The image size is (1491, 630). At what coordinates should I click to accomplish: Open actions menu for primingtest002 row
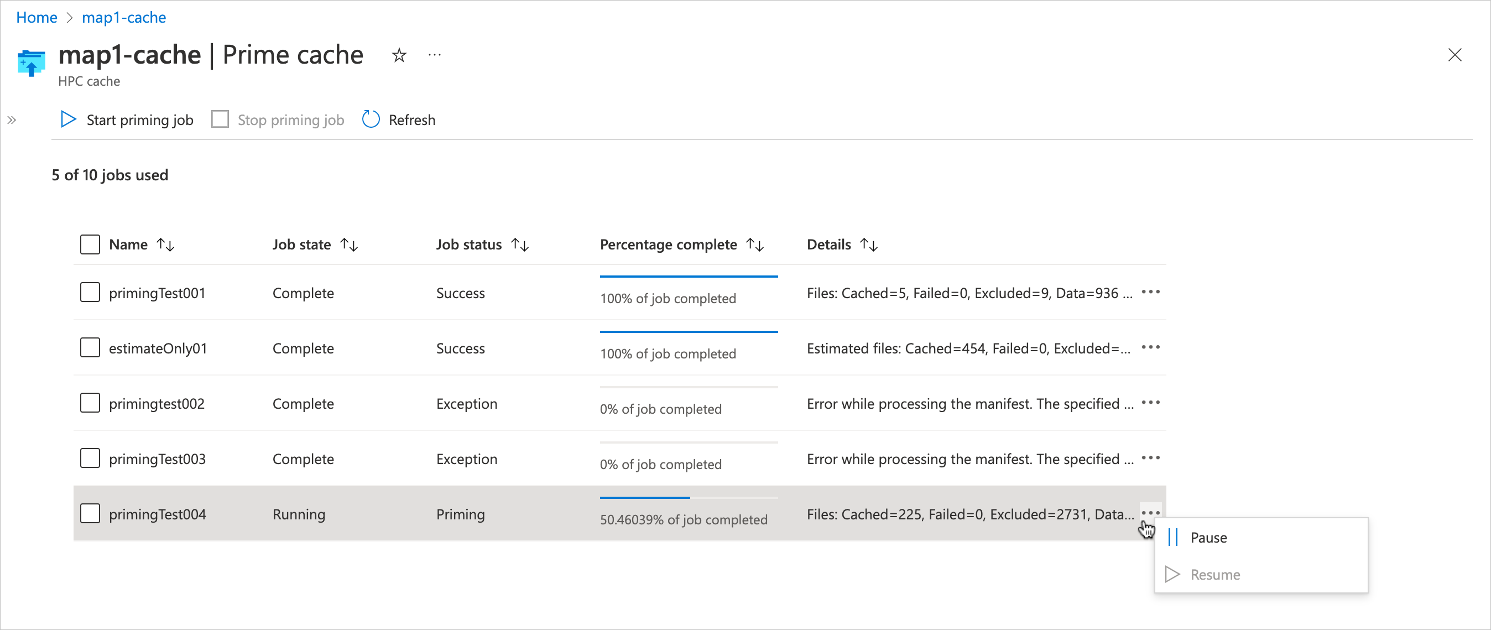[1151, 403]
